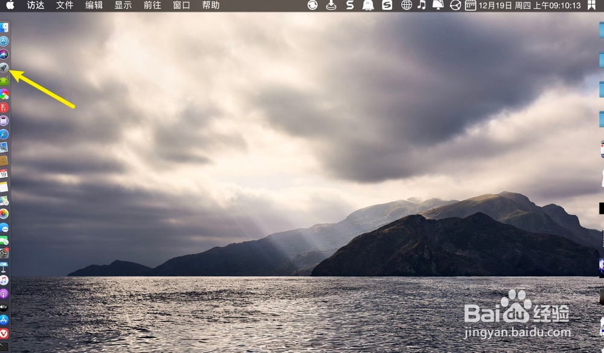This screenshot has height=353, width=604.
Task: Launch Keynote from the Dock
Action: [4, 267]
